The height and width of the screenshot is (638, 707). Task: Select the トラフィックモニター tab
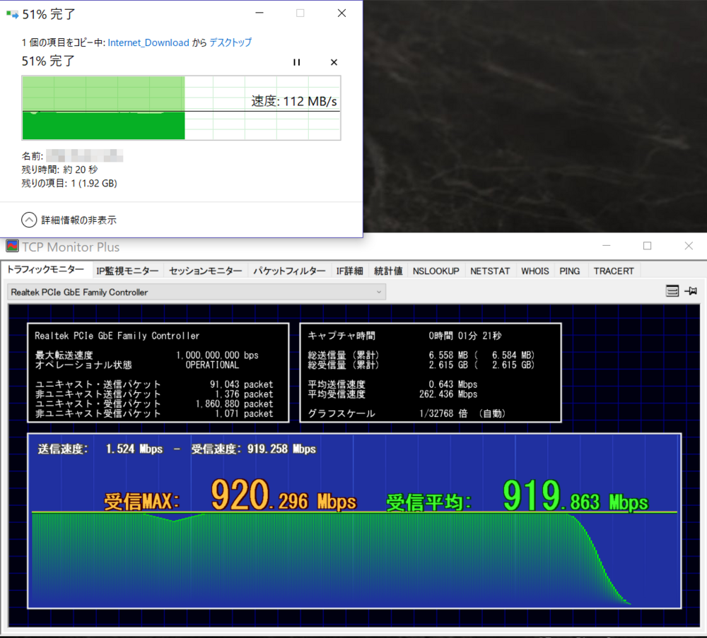[x=45, y=270]
